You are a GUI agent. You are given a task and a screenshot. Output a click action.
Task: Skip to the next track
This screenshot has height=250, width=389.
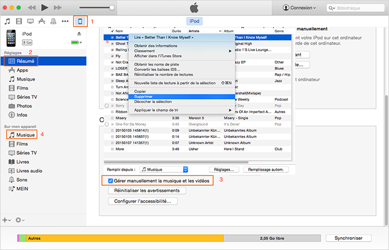click(x=58, y=8)
